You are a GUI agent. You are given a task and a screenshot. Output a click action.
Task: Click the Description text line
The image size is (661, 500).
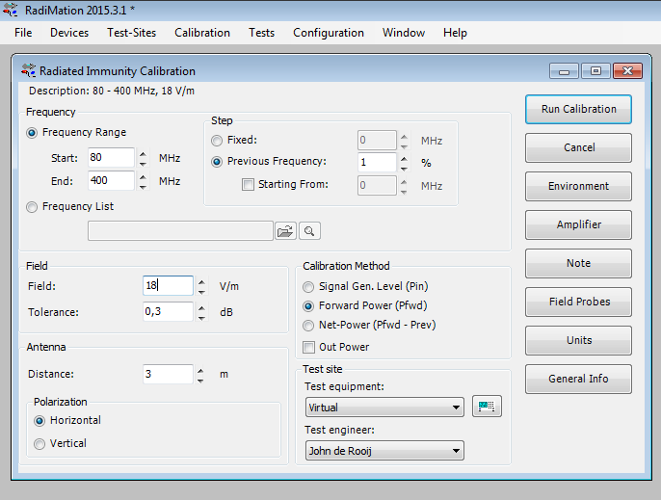pyautogui.click(x=112, y=92)
